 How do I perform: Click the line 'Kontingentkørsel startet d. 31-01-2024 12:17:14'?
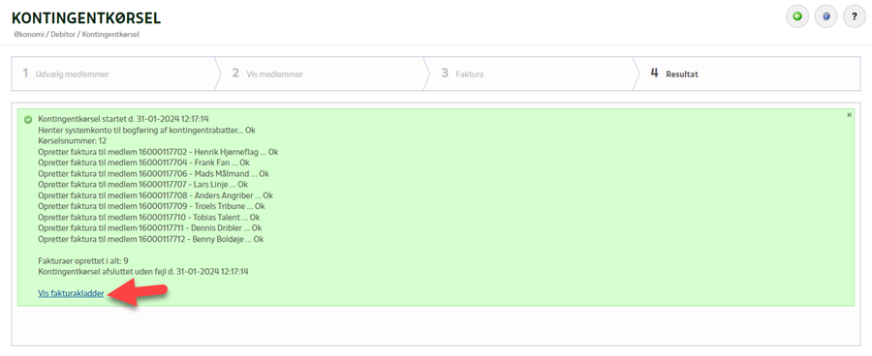(x=123, y=119)
